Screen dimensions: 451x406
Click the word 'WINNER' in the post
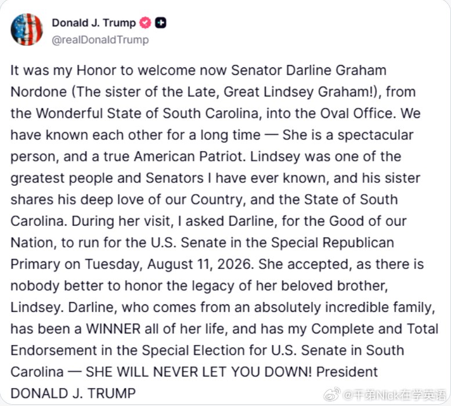point(113,329)
